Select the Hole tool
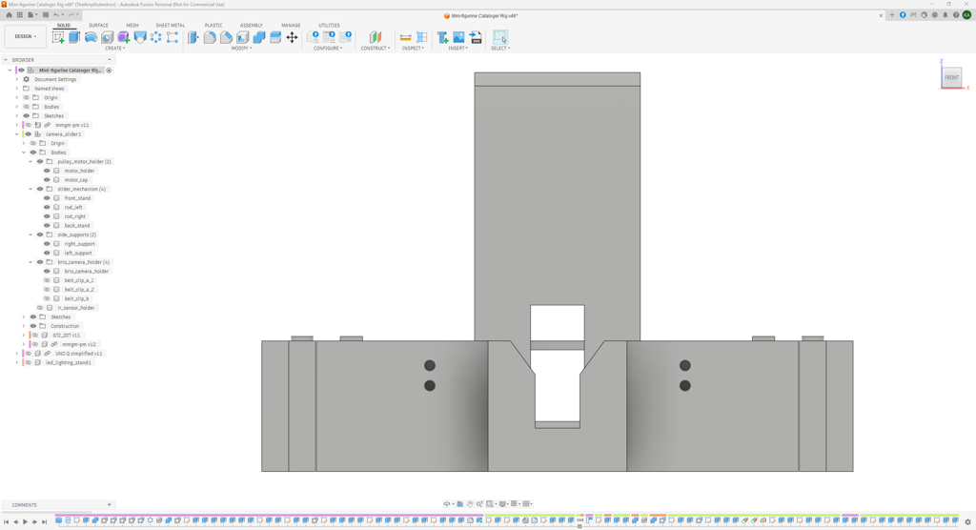Viewport: 976px width, 530px height. [x=107, y=37]
